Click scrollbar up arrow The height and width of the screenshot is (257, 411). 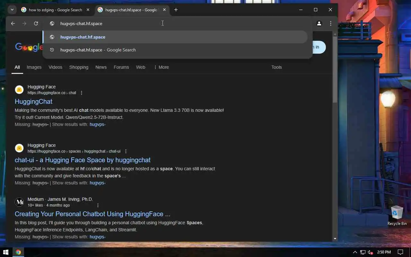coord(335,34)
